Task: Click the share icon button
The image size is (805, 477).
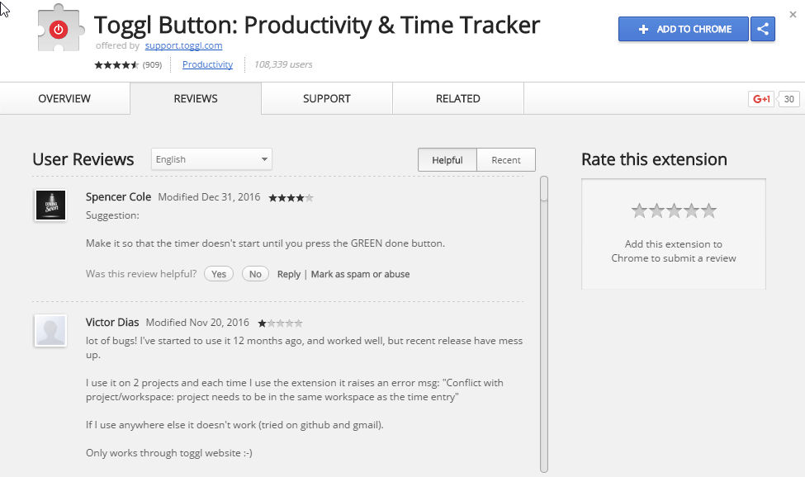Action: 763,29
